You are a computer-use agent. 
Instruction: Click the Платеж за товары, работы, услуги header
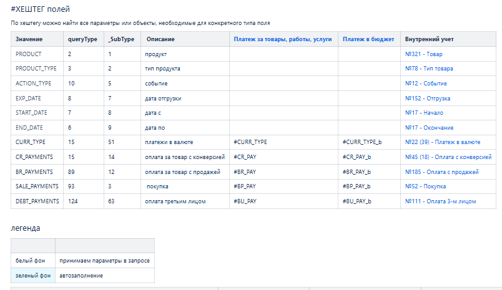coord(283,39)
